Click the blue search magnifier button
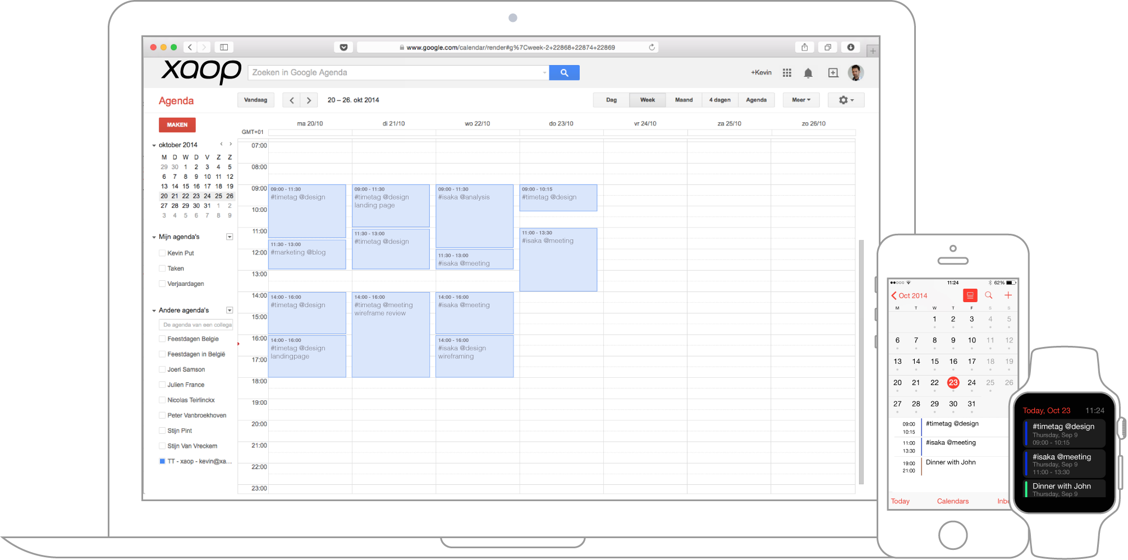1128x560 pixels. pos(564,73)
